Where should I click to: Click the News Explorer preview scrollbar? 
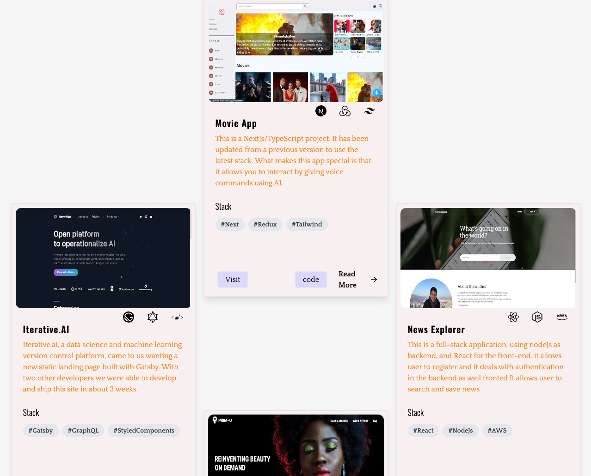(575, 246)
